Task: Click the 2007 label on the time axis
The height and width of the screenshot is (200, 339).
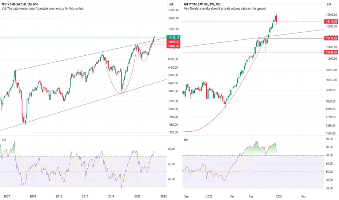Action: click(7, 196)
